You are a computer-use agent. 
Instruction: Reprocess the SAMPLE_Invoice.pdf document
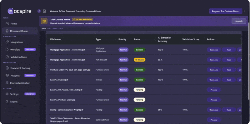(x=214, y=80)
